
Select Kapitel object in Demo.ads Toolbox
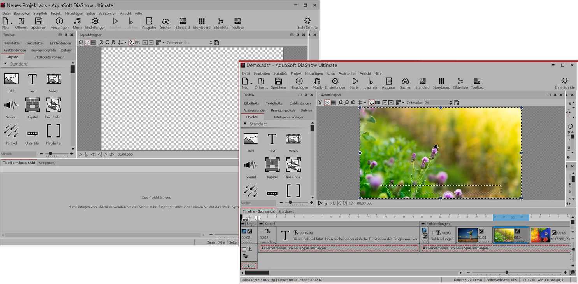(272, 165)
